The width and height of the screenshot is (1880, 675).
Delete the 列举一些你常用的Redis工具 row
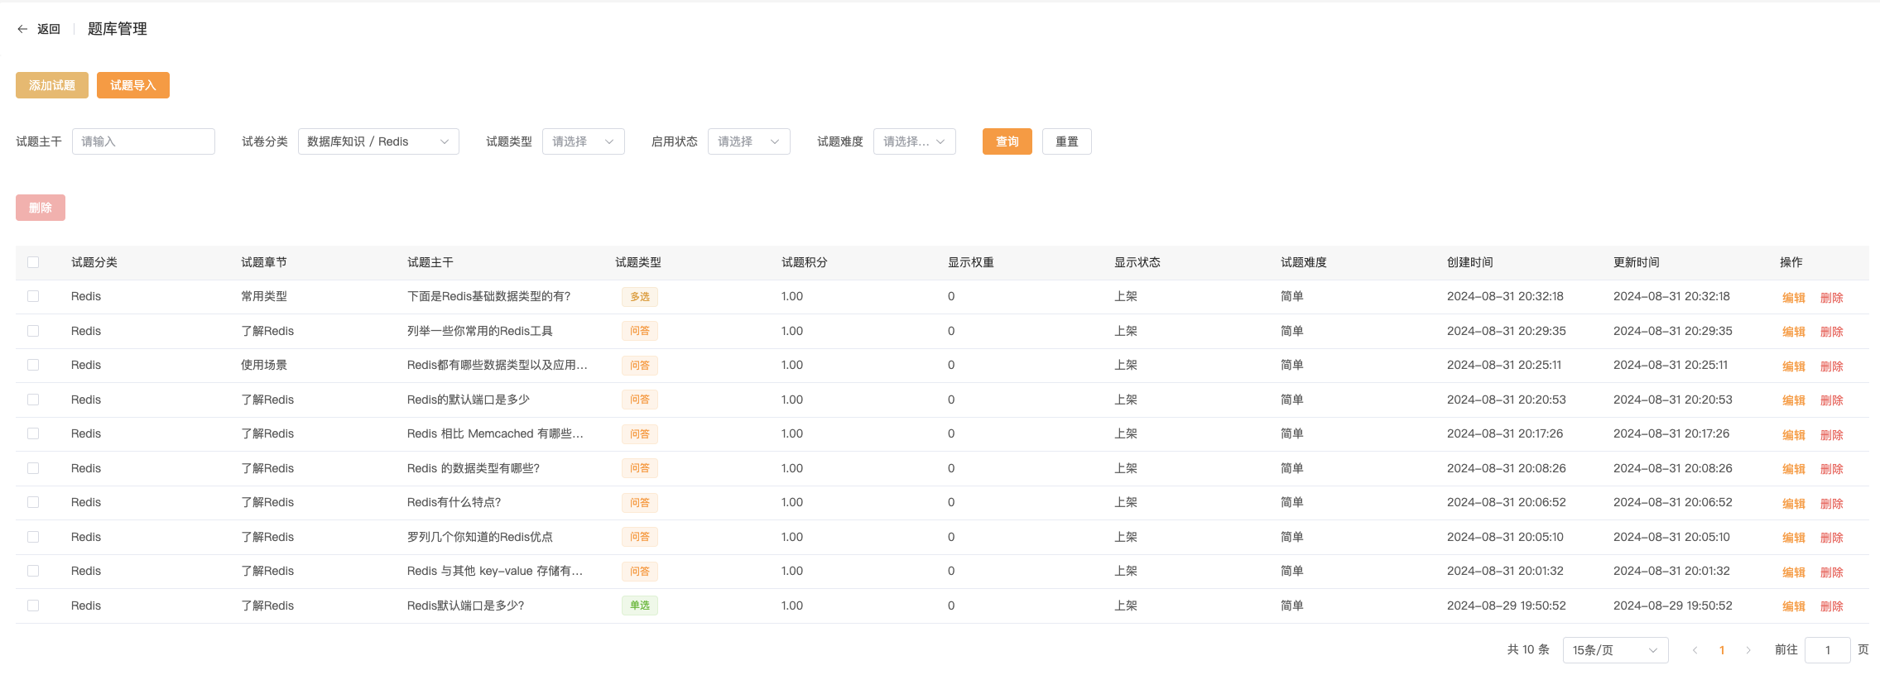1832,332
